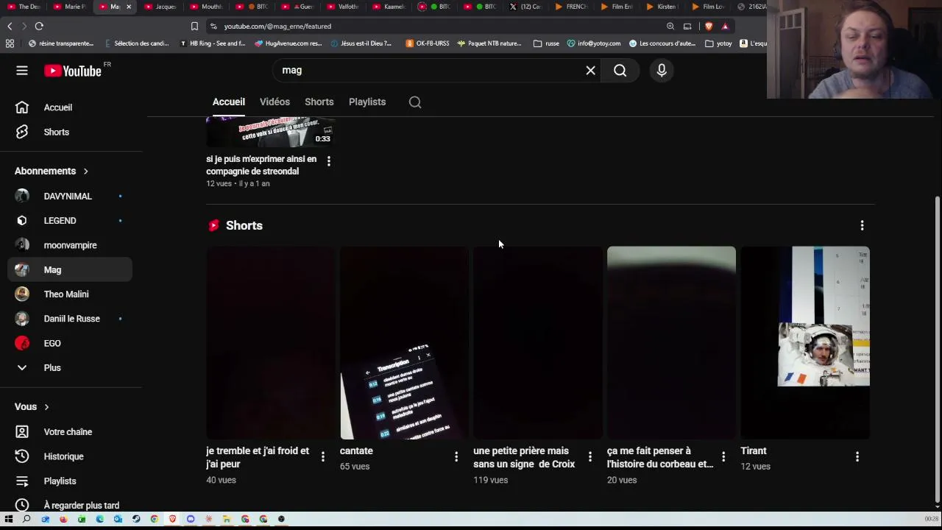Switch to the 'Jacques' browser tab
Screen dimensions: 942x530
[160, 7]
